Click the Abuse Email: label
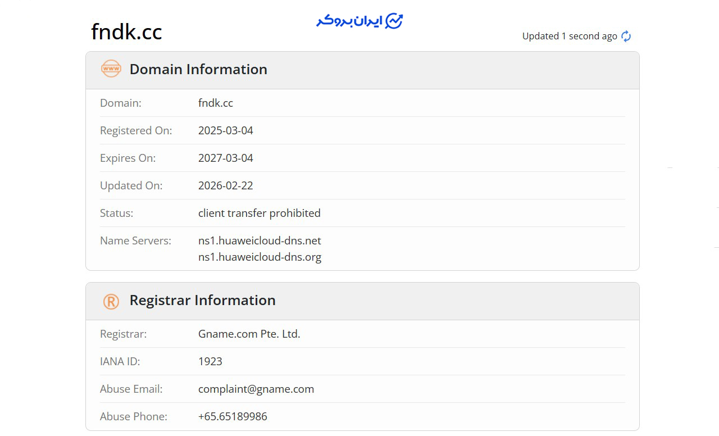The height and width of the screenshot is (436, 719). (131, 389)
